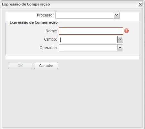Click the fieldset legend Expressão de Comparação
Image resolution: width=145 pixels, height=129 pixels.
click(33, 22)
